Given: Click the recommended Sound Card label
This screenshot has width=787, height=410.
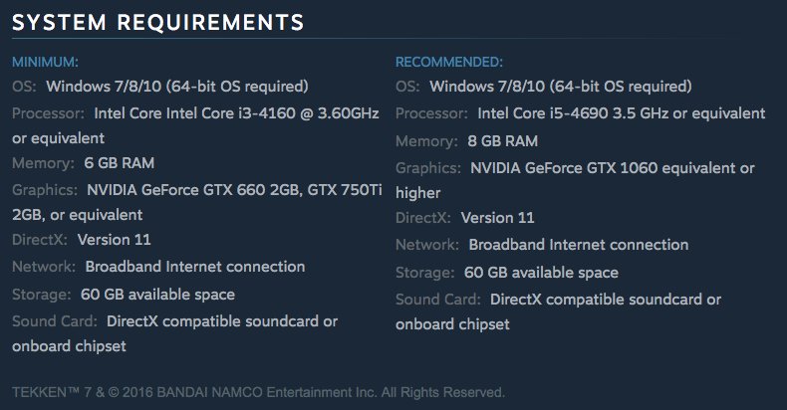Looking at the screenshot, I should click(x=438, y=300).
